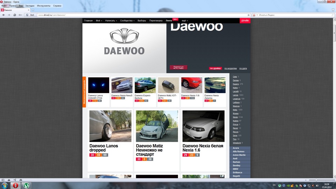Open the "Daewoo Lanos dropped" car thumbnail

point(110,126)
